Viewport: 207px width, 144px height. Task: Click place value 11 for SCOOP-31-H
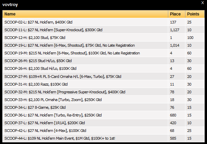[172, 84]
